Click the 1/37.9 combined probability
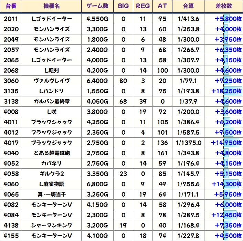 tap(188, 101)
